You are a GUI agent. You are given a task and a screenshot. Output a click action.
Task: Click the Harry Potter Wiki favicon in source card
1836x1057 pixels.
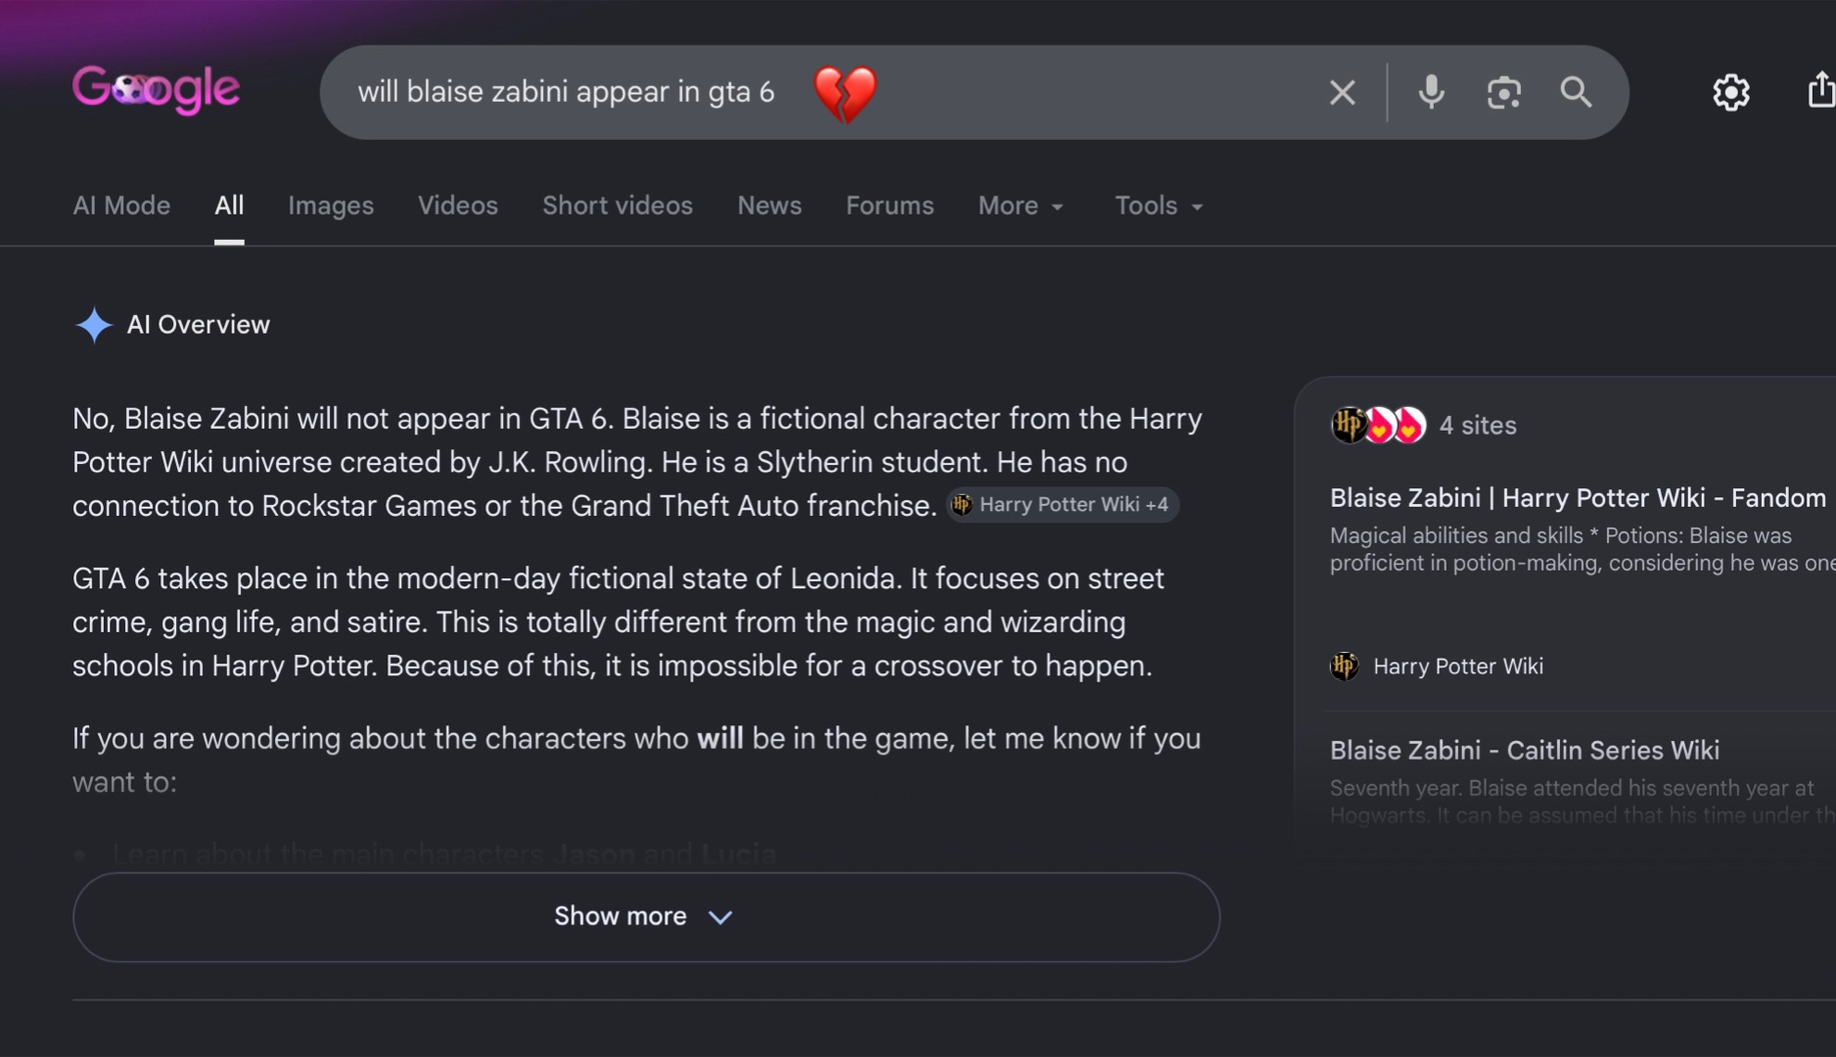[1344, 666]
